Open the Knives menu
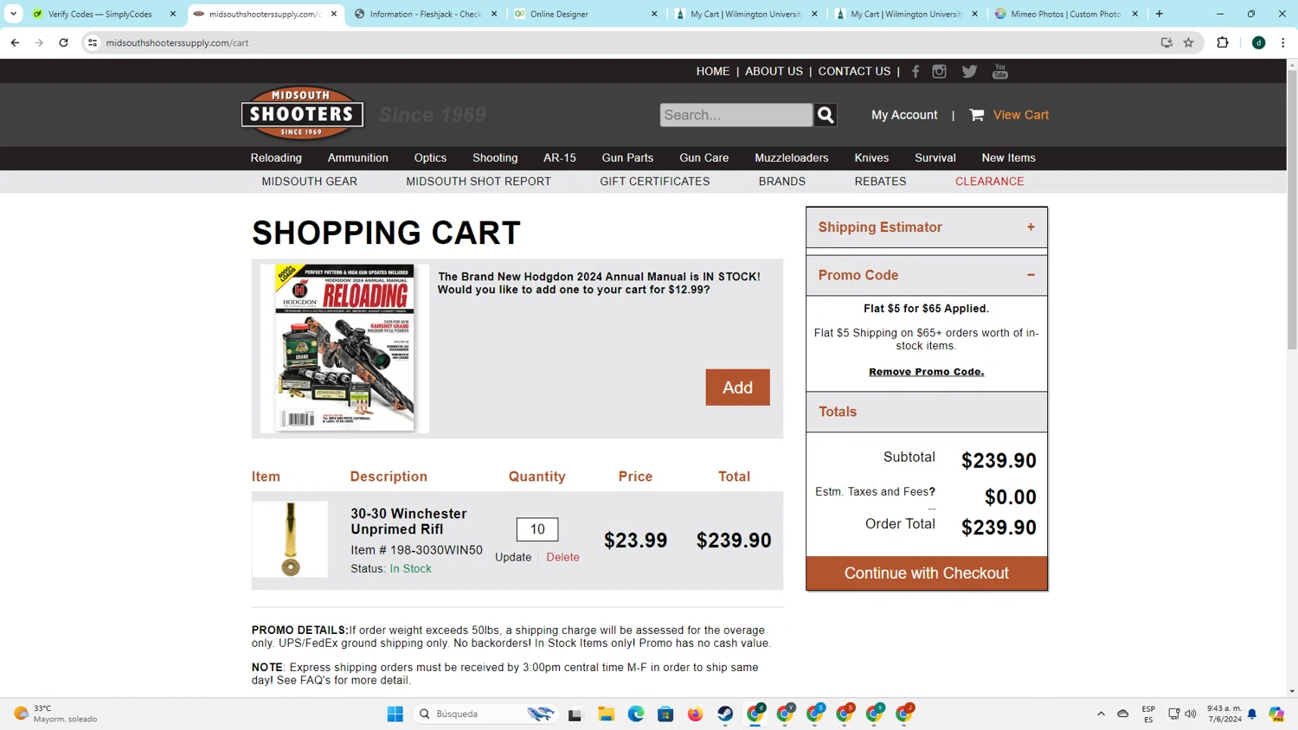This screenshot has height=730, width=1298. pyautogui.click(x=871, y=158)
